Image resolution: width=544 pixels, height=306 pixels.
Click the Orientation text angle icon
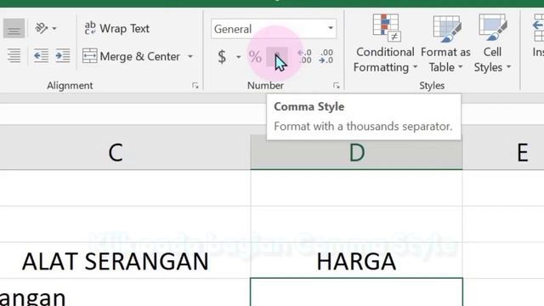(x=42, y=28)
